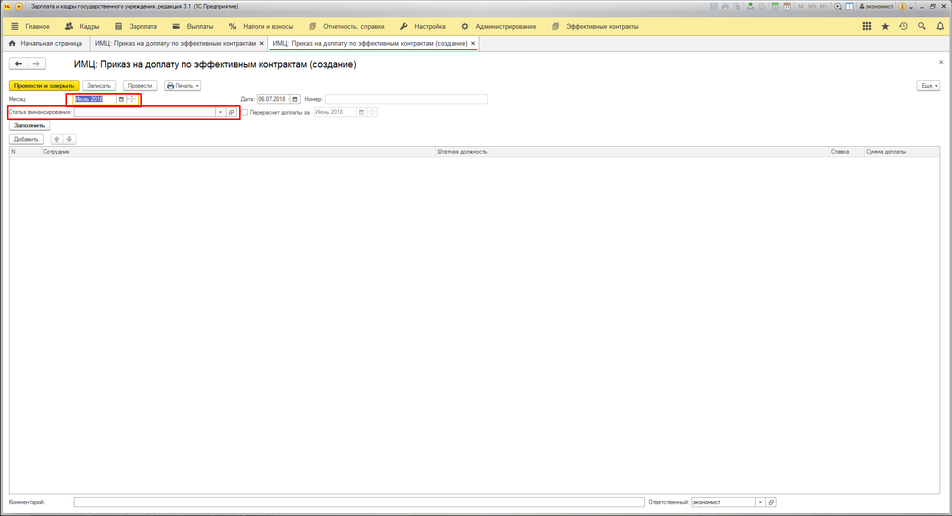
Task: Open the Favorites star icon
Action: (x=885, y=26)
